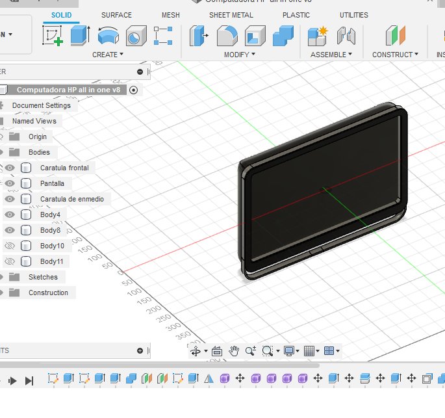This screenshot has height=418, width=445.
Task: Click the Joint icon in Assemble group
Action: [346, 36]
